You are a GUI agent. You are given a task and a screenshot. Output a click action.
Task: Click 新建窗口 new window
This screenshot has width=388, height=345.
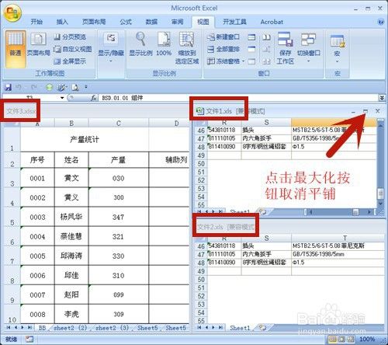(x=223, y=37)
